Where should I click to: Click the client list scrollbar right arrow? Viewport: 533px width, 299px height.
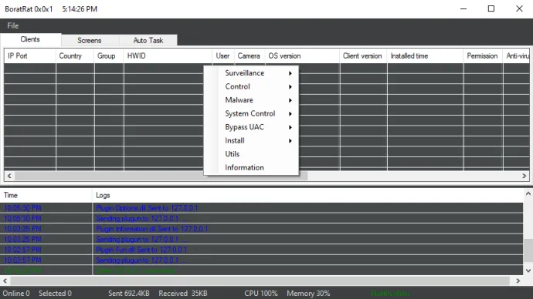point(524,176)
